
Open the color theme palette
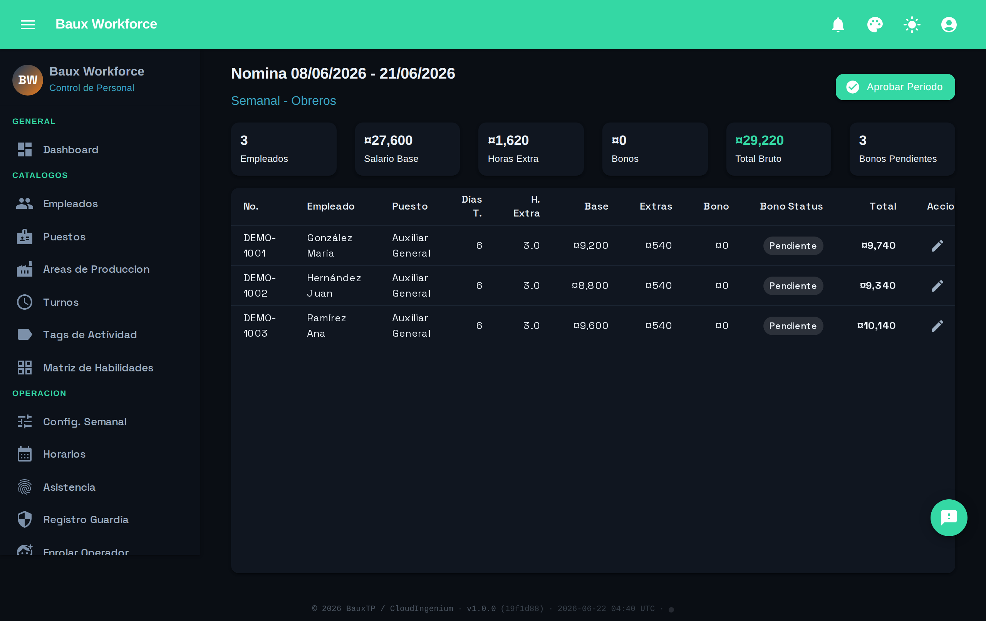875,25
